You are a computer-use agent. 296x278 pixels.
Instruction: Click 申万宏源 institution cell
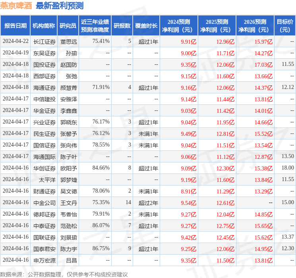[44, 260]
